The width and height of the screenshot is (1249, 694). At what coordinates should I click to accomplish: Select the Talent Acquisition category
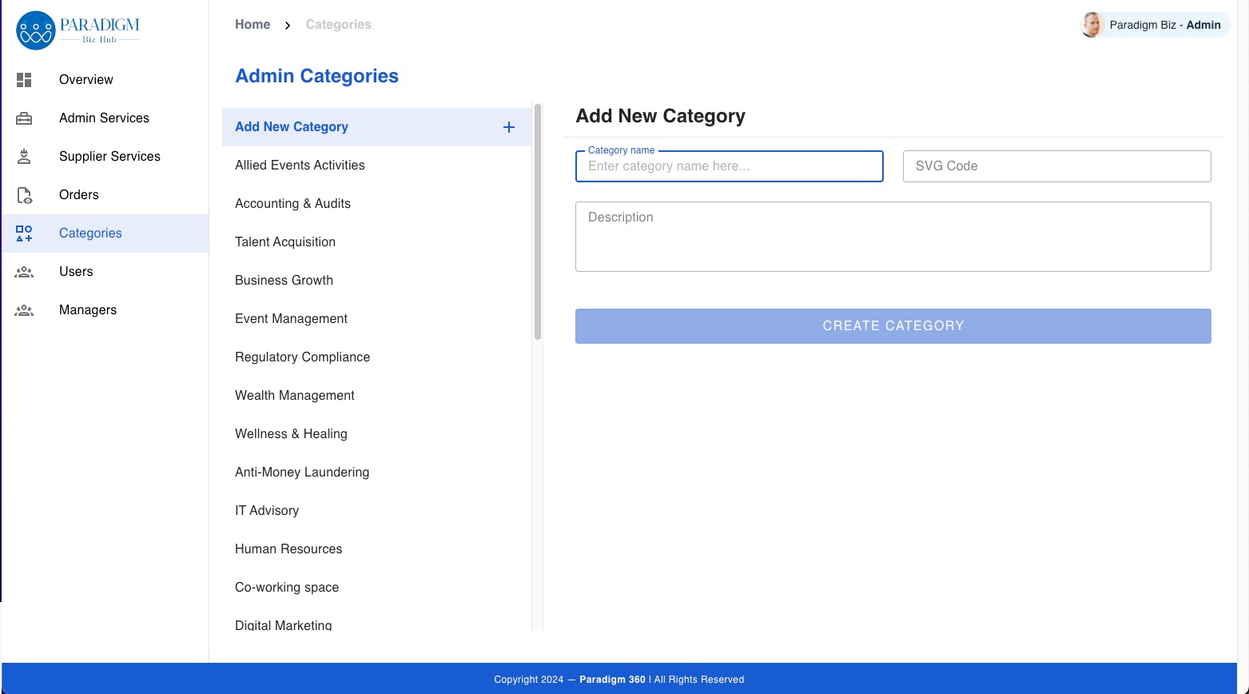pyautogui.click(x=285, y=242)
